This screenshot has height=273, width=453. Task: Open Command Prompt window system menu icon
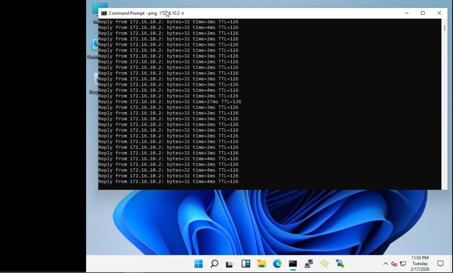104,13
